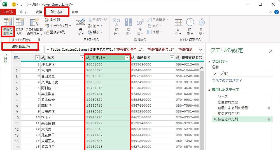Collapse the プロパティ section triangle
This screenshot has height=150, width=280.
point(209,62)
